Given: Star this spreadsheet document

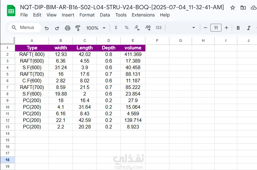Looking at the screenshot, I should (x=233, y=8).
